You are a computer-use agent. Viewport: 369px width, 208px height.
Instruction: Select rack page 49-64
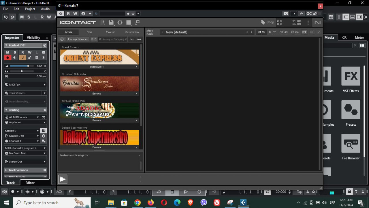pyautogui.click(x=295, y=32)
